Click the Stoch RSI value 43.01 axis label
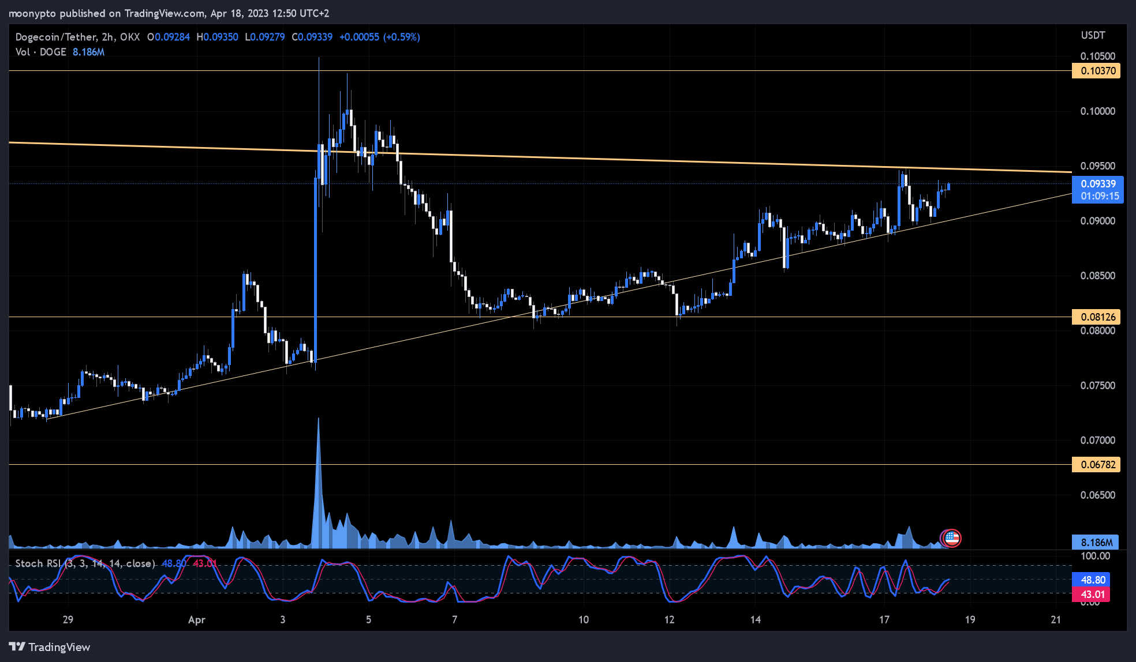Image resolution: width=1136 pixels, height=662 pixels. (1091, 594)
